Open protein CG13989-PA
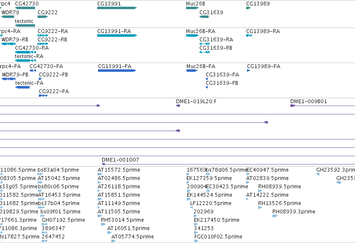The image size is (355, 243). [x=264, y=66]
